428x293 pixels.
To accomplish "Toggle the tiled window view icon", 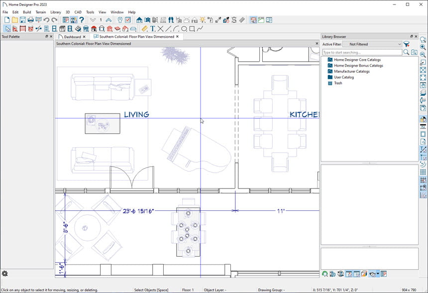I will pos(269,20).
